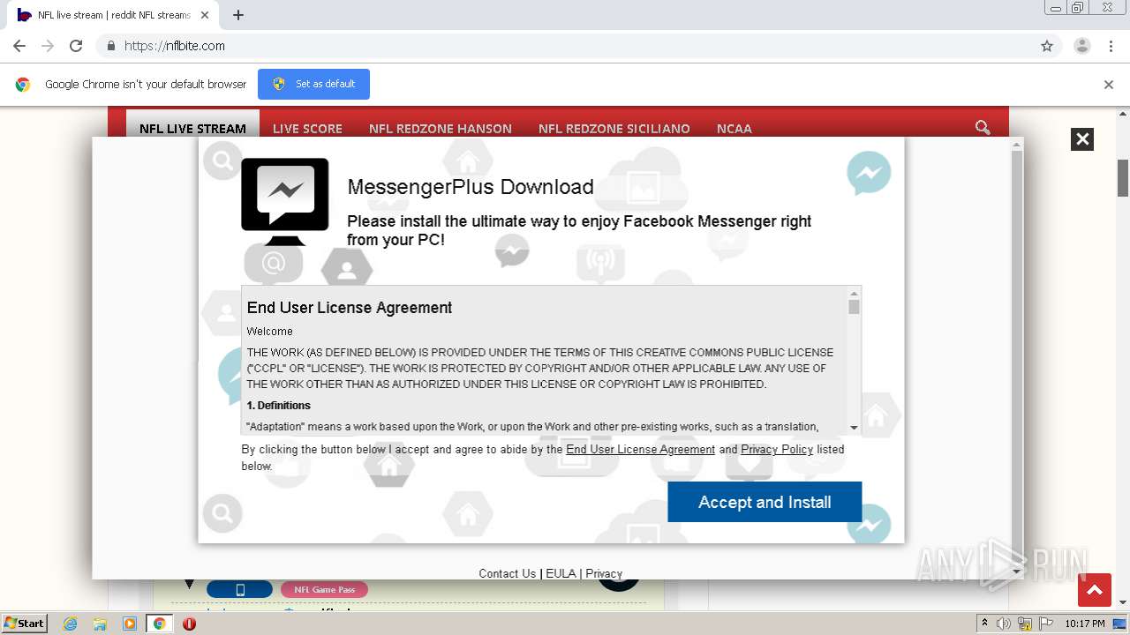Click Privacy footer link
This screenshot has height=635, width=1130.
click(604, 573)
